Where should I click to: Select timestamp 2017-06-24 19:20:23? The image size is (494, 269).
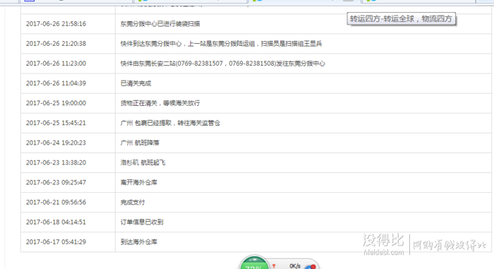point(56,143)
